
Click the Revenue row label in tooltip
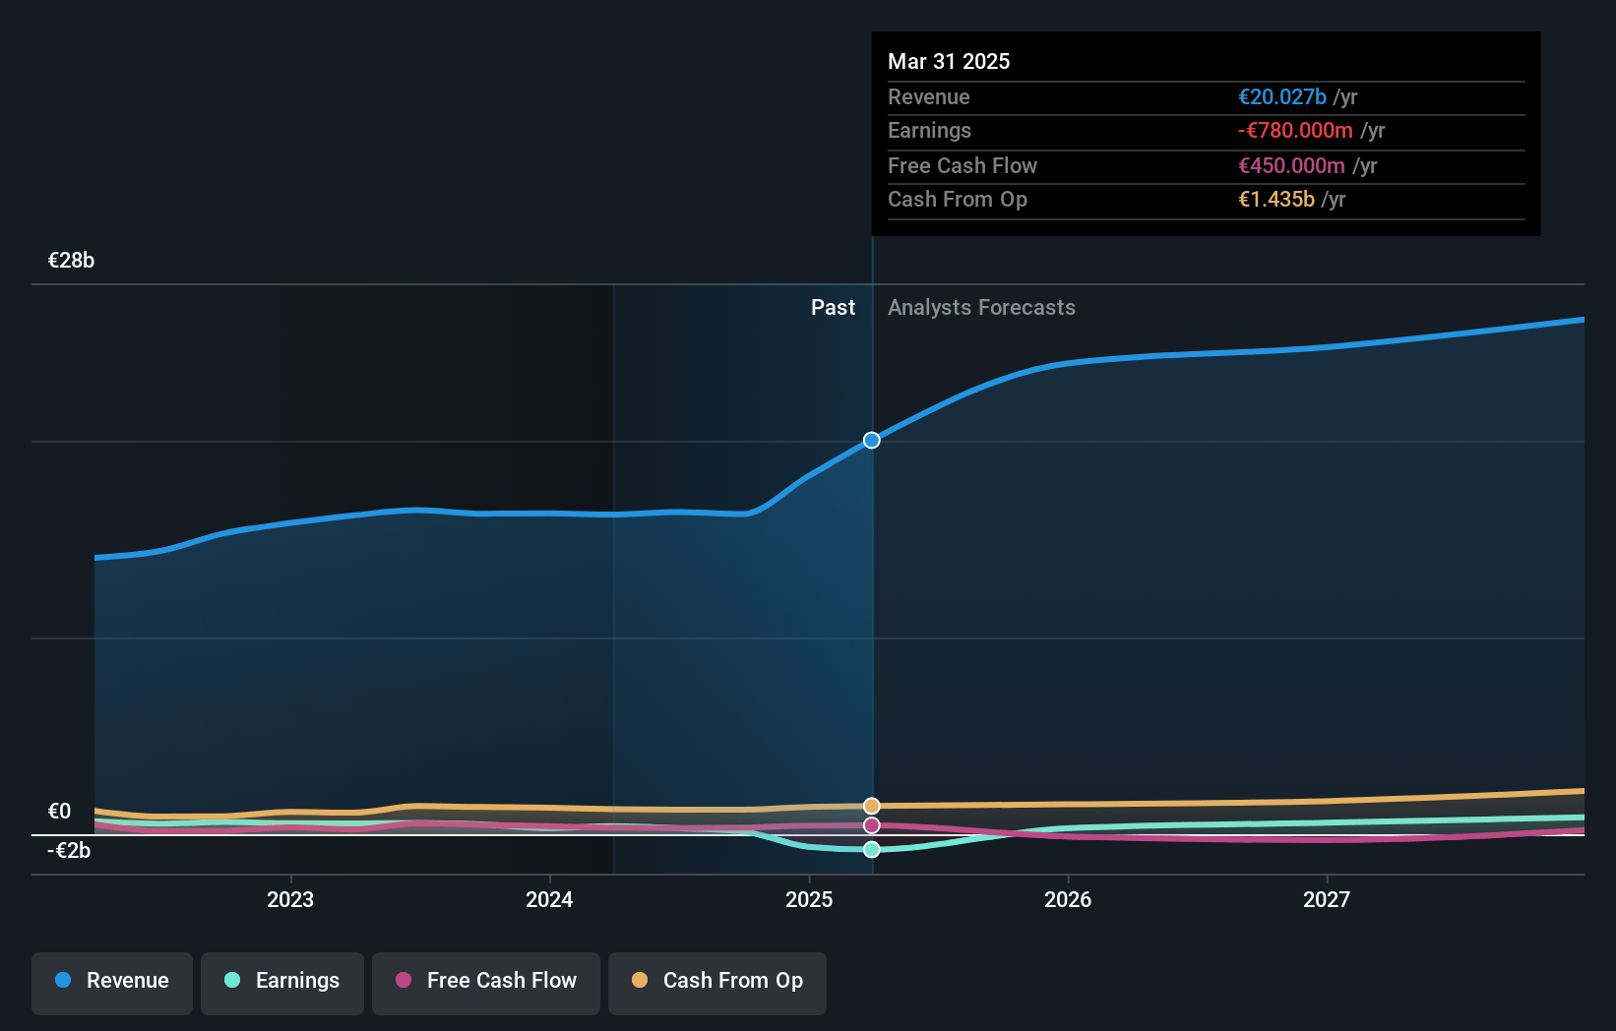(x=928, y=97)
